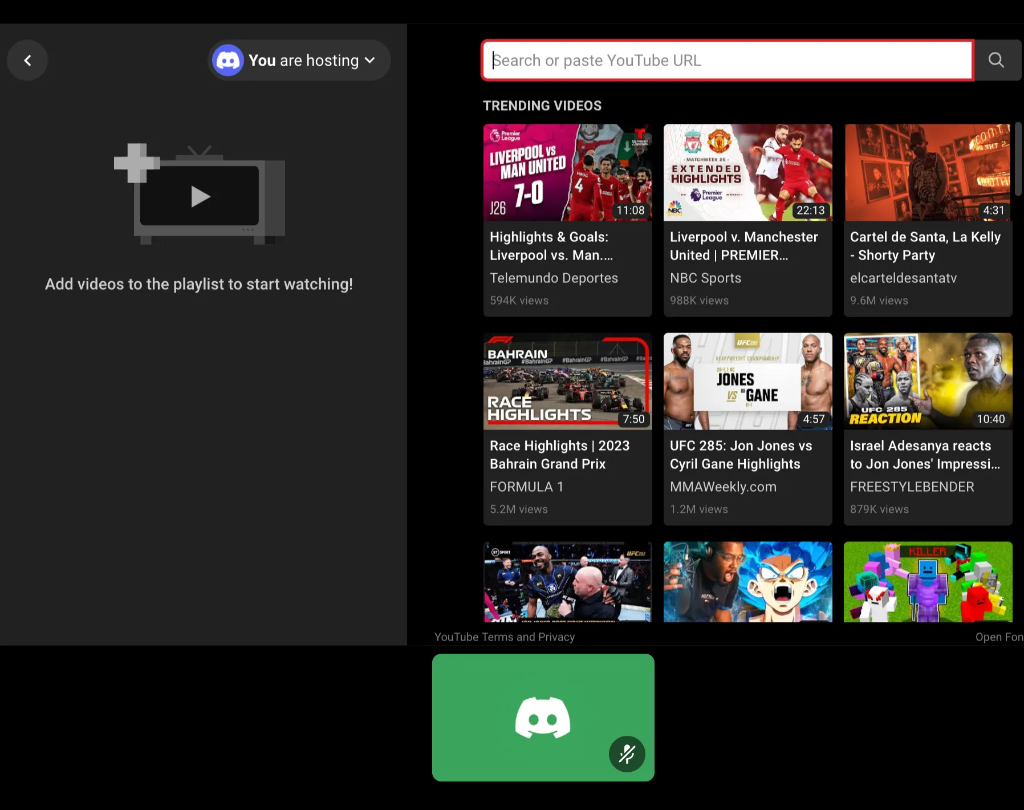Select Jones vs Gane UFC thumbnail

748,381
